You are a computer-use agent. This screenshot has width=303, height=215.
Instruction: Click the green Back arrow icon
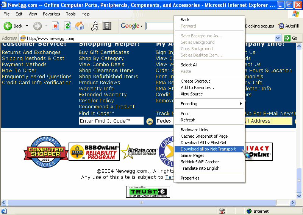pyautogui.click(x=8, y=26)
